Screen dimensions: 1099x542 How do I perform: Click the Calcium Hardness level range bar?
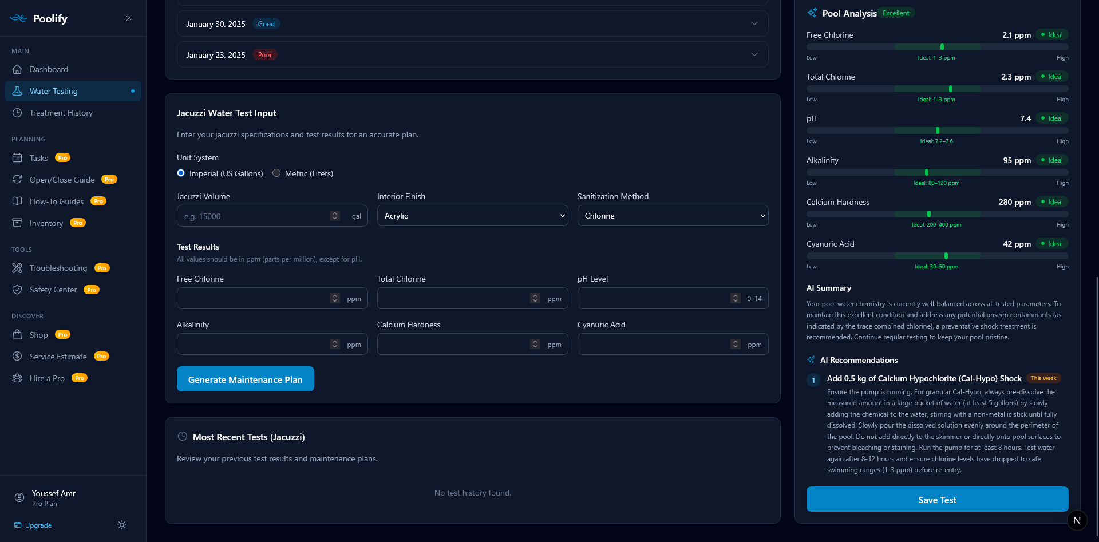937,214
